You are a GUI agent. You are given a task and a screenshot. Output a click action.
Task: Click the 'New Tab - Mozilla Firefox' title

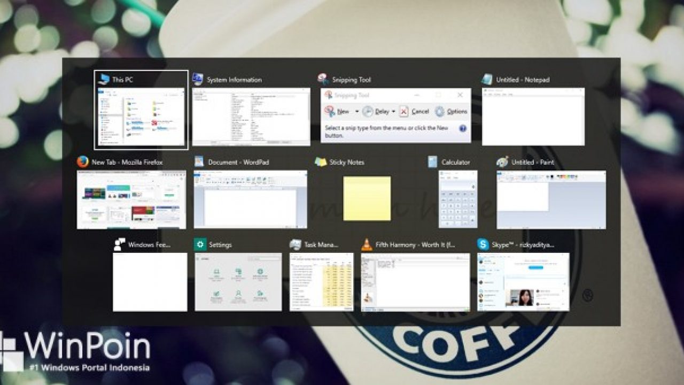click(x=127, y=162)
